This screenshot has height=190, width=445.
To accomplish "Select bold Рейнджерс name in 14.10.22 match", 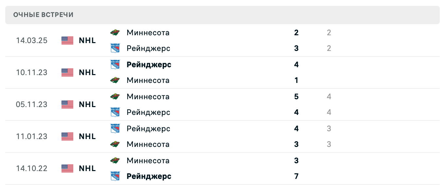I will pos(149,176).
